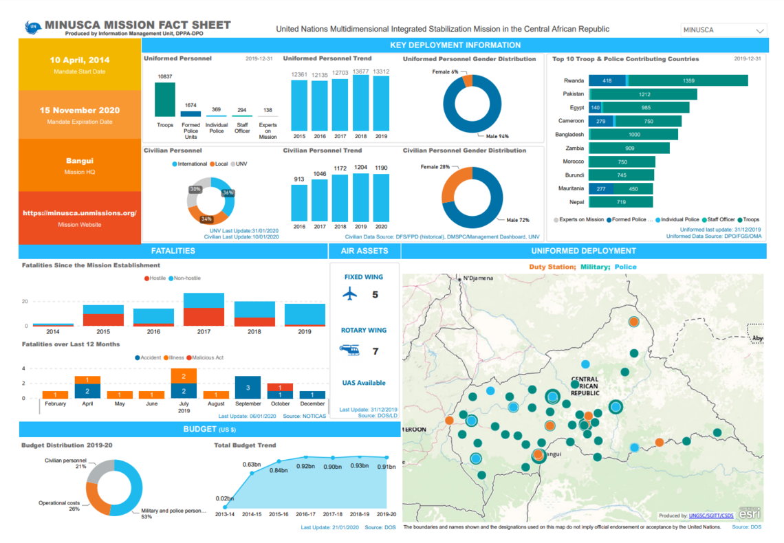Viewport: 784px width, 543px height.
Task: Click the Accident legend marker
Action: click(x=138, y=357)
